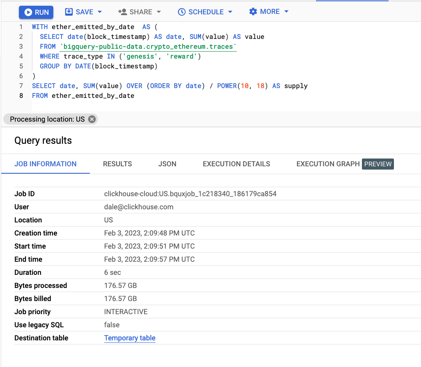The height and width of the screenshot is (367, 421).
Task: Click the bigquery-public-data.crypto_ethereum.traces table reference
Action: coord(148,47)
